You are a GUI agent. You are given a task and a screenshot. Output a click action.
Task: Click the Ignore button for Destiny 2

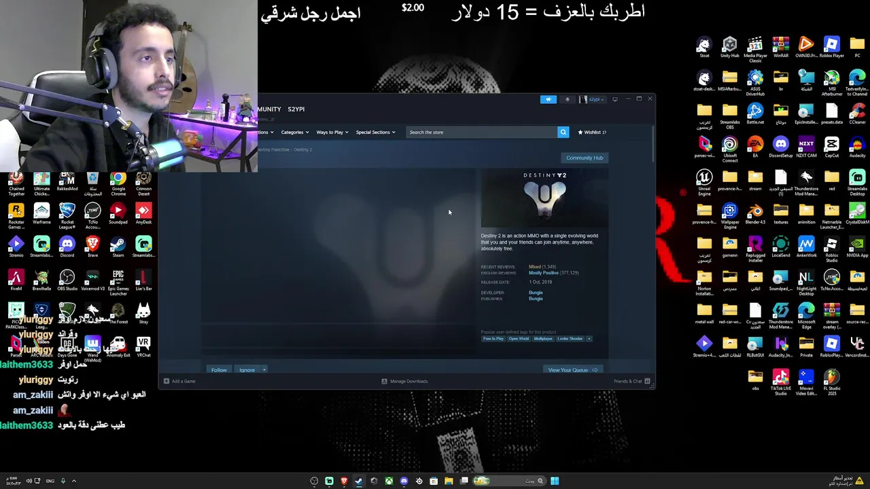pyautogui.click(x=247, y=370)
